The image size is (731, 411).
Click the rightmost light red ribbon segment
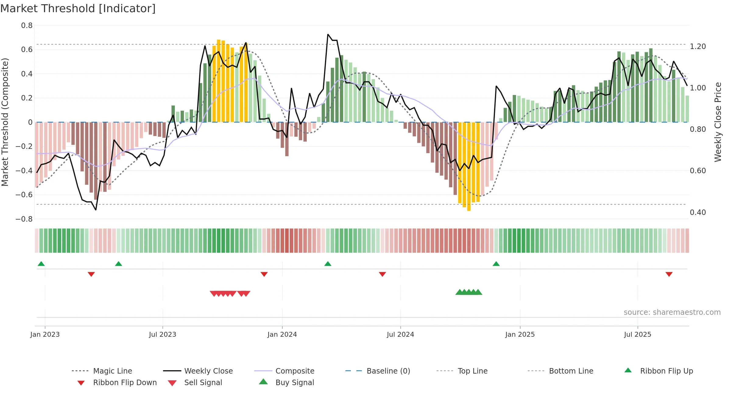pos(687,241)
